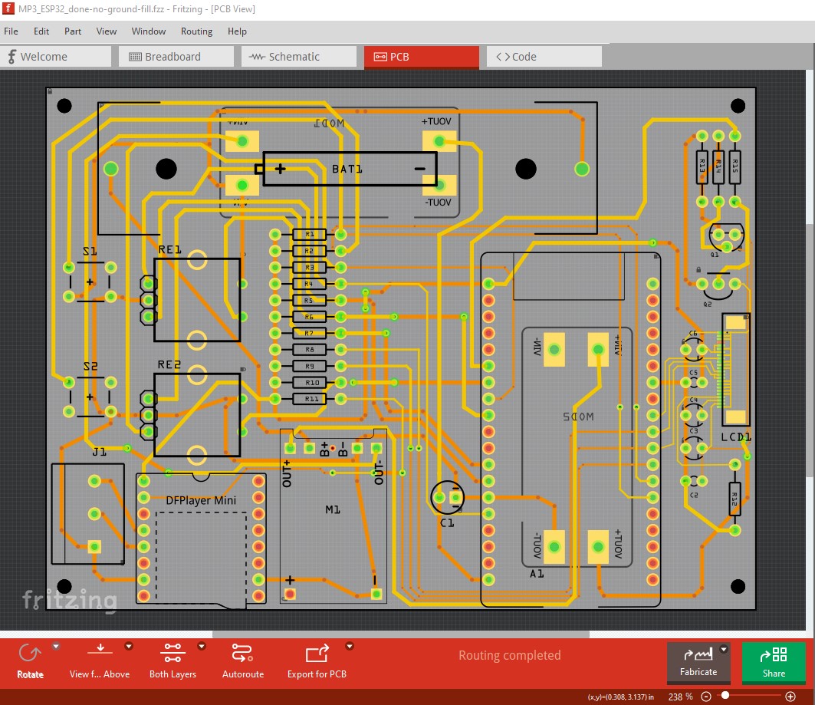Click the Fabricate button
This screenshot has height=705, width=815.
(698, 661)
